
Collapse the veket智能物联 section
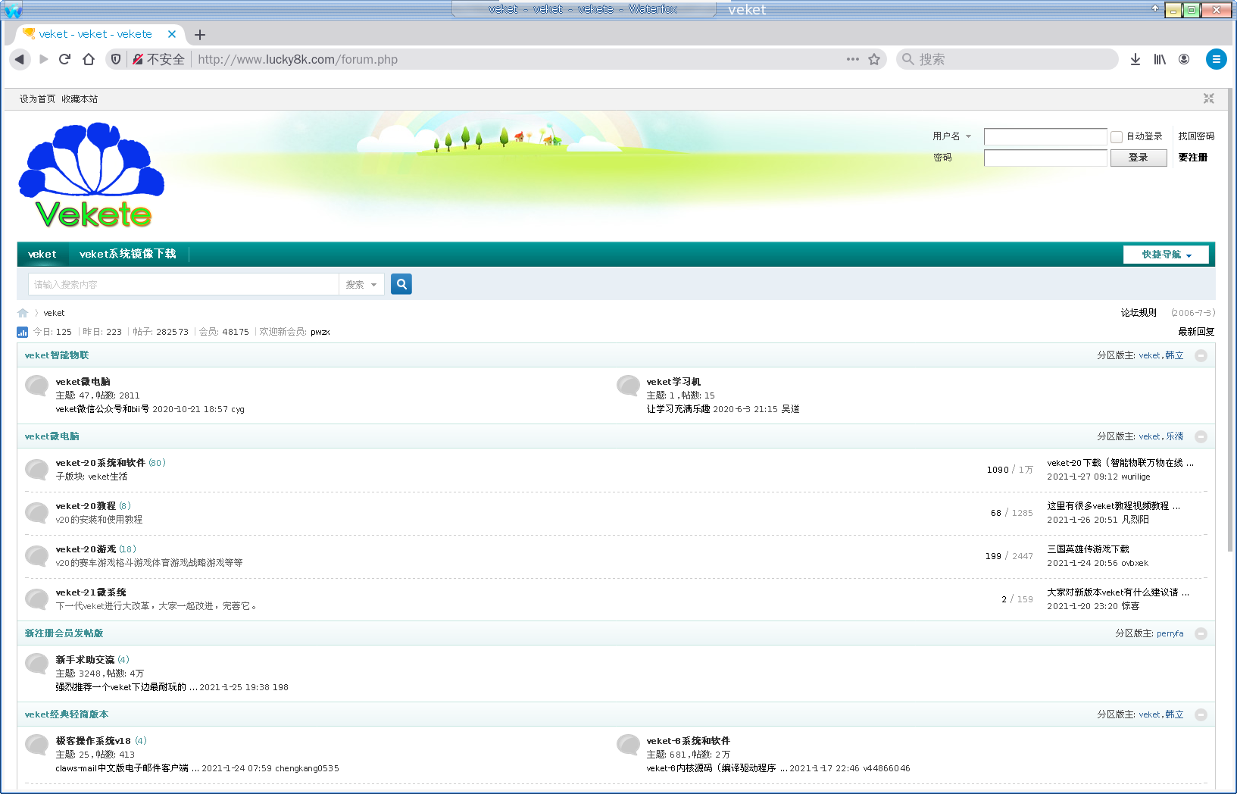click(x=1200, y=355)
